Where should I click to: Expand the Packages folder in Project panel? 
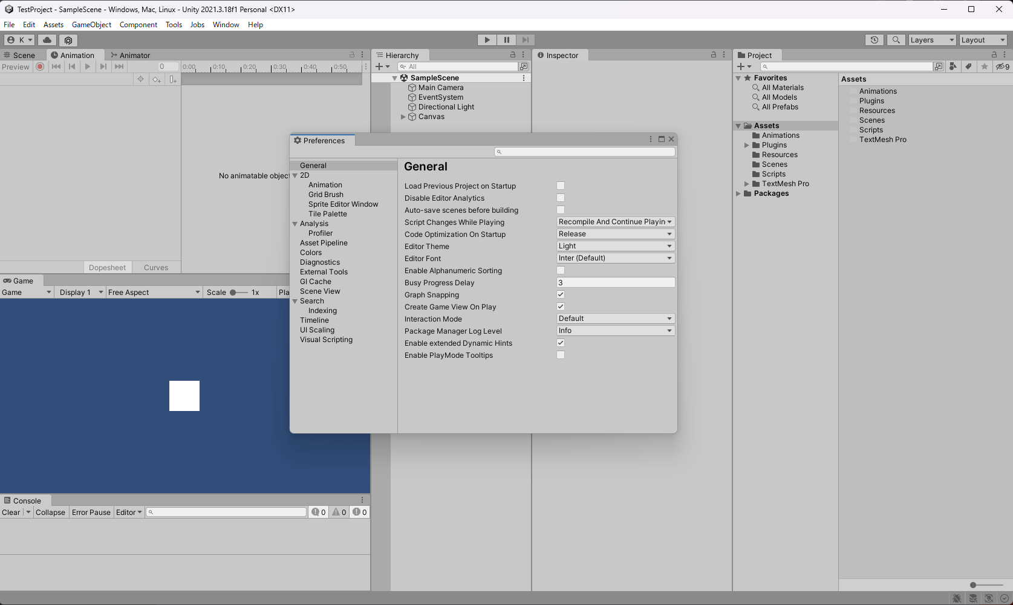point(739,193)
